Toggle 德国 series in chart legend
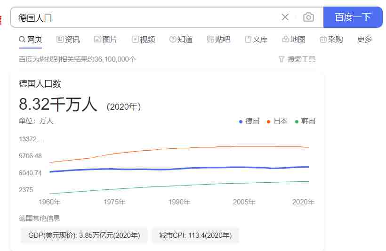This screenshot has width=386, height=251. [249, 121]
